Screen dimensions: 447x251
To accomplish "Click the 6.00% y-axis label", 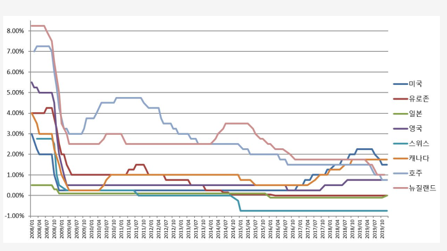I will [x=15, y=72].
